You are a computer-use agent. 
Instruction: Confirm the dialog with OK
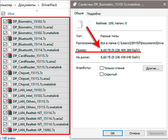[x=113, y=133]
